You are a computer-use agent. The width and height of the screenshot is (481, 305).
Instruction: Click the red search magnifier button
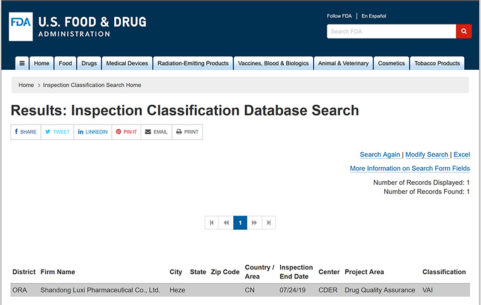pos(464,31)
